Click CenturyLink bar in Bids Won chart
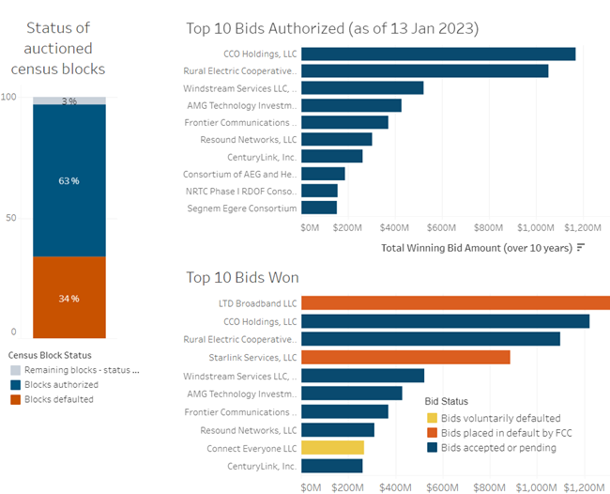This screenshot has width=610, height=494. (x=332, y=466)
